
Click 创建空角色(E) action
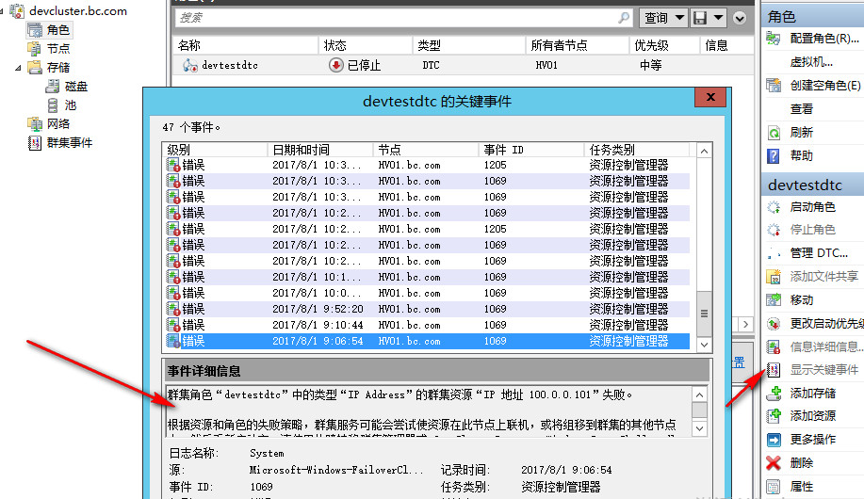coord(824,86)
